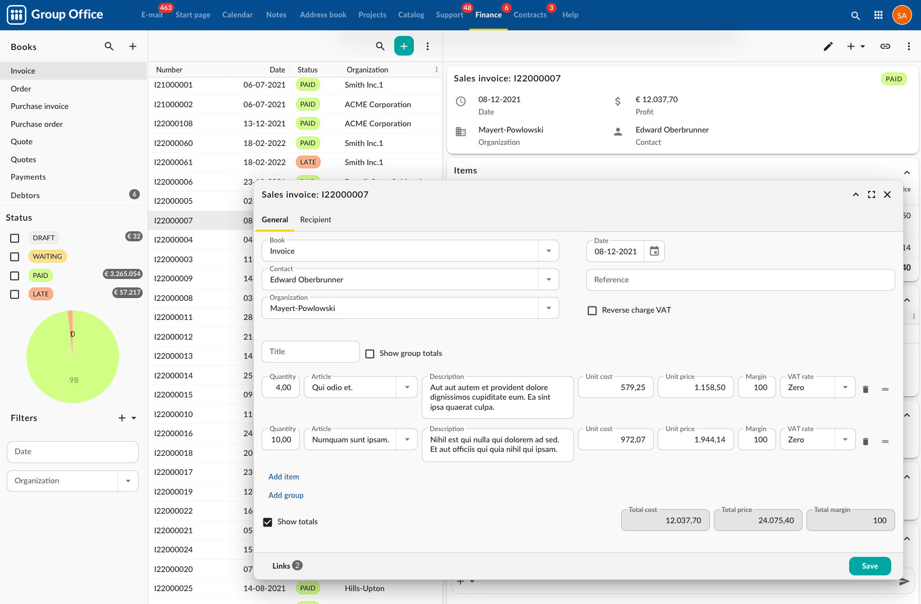Maximize the Sales invoice dialog

pyautogui.click(x=872, y=195)
